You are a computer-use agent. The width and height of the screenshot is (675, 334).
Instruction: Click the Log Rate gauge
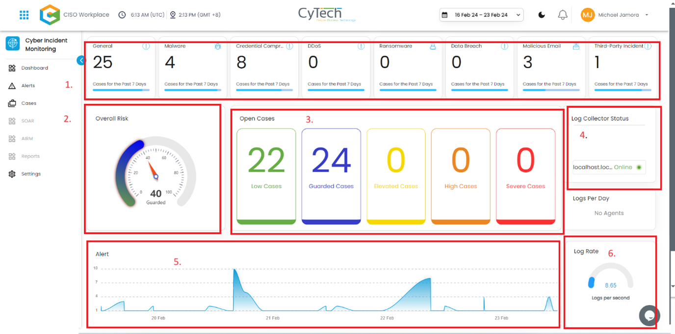[611, 277]
